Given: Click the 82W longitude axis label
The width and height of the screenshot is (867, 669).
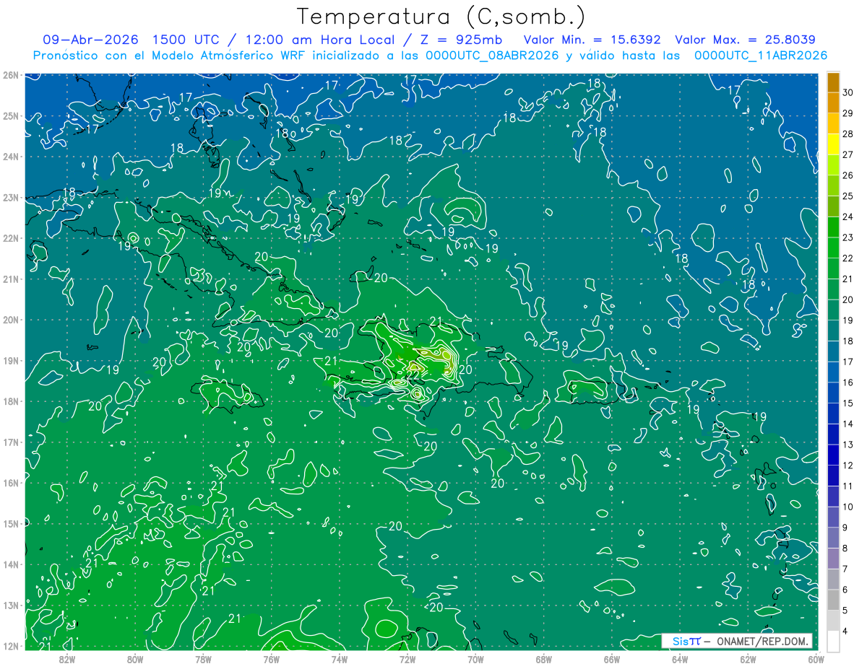Looking at the screenshot, I should pos(67,658).
